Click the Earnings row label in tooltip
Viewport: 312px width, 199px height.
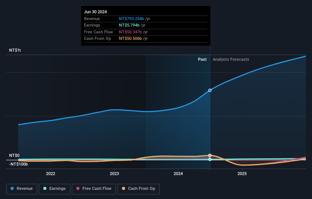click(92, 25)
